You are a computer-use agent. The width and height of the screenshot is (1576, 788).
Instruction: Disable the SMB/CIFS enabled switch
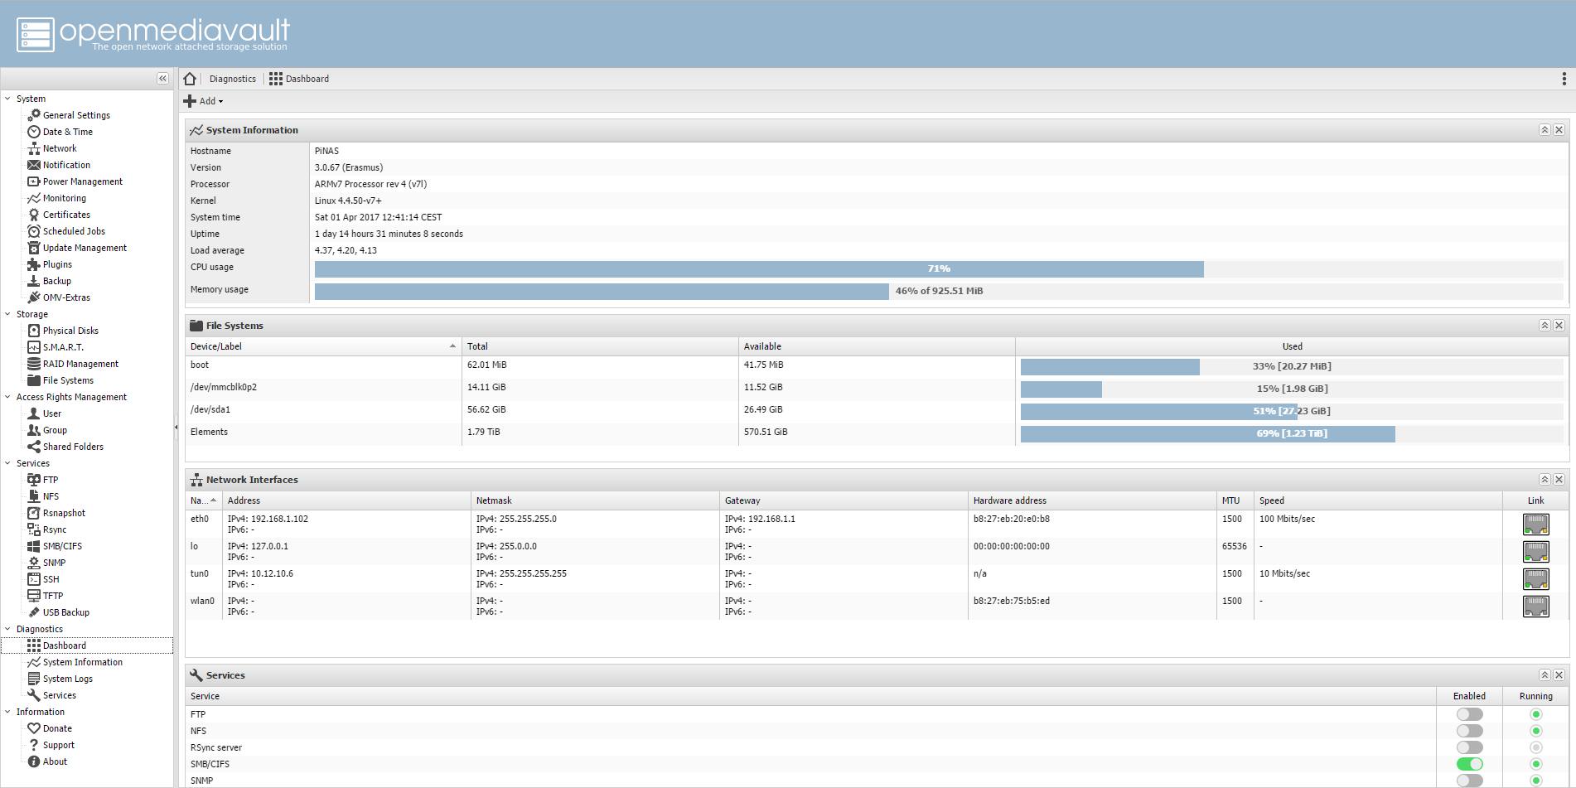[x=1469, y=763]
